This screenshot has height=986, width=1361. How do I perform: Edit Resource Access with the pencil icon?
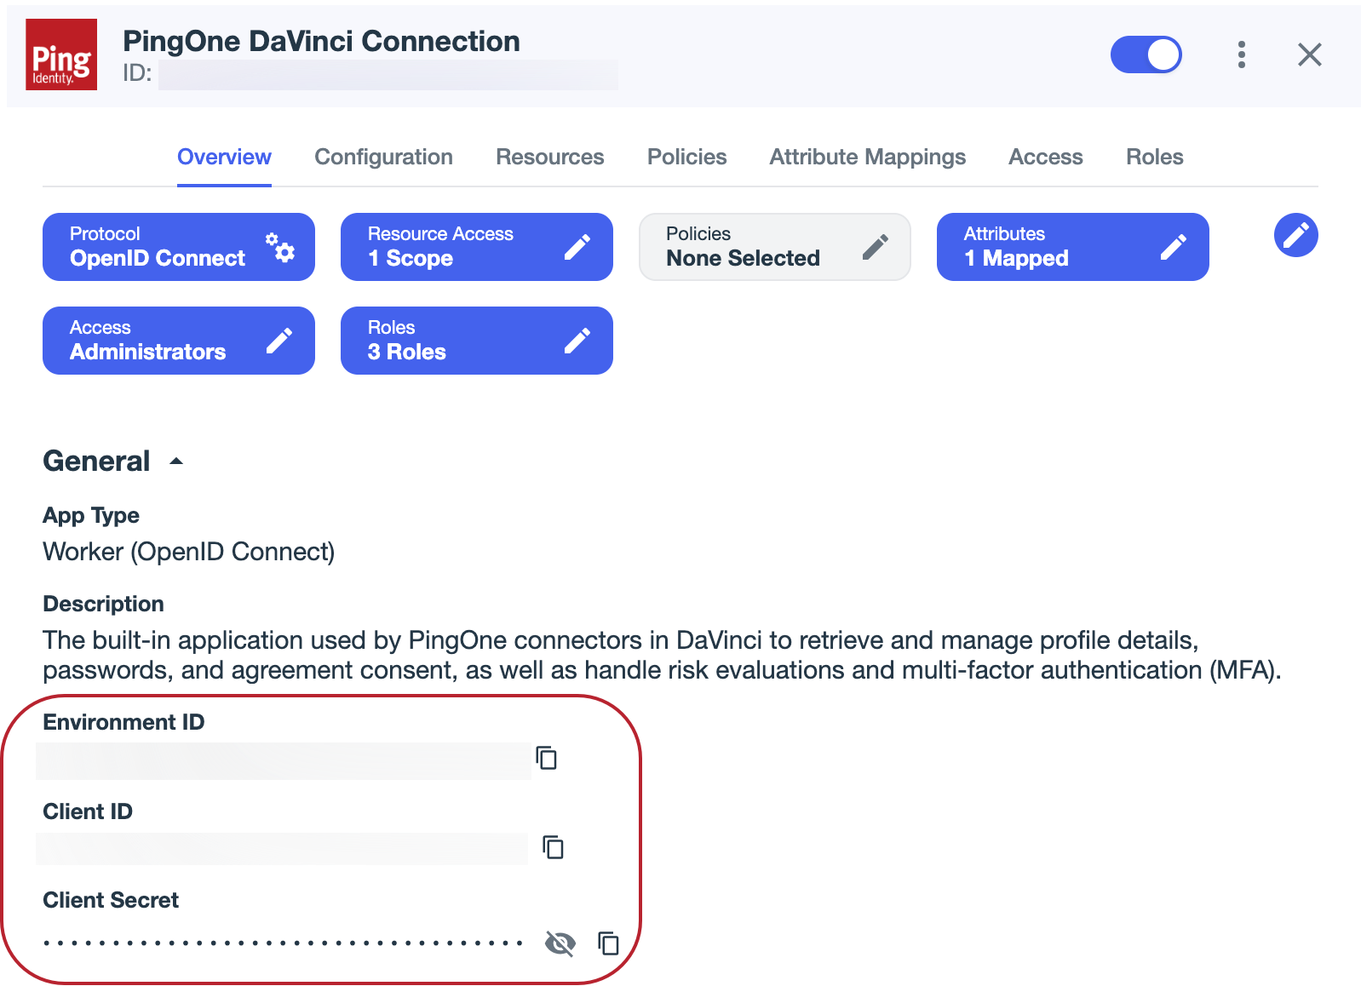580,246
